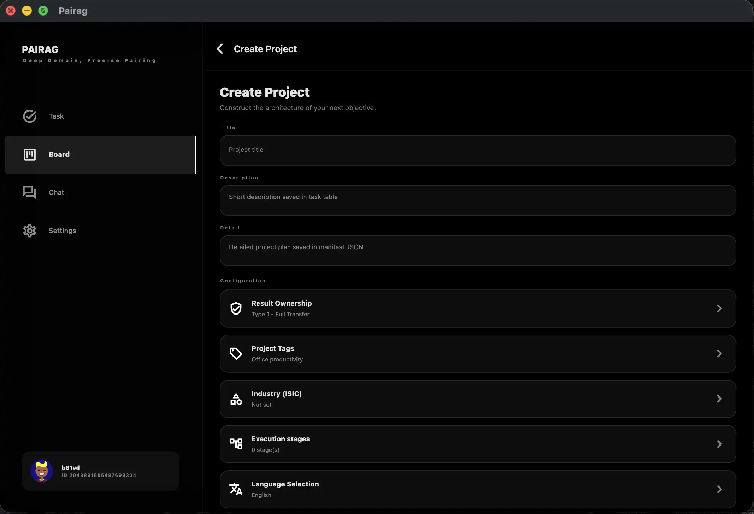754x514 pixels.
Task: Focus the Detailed project plan field
Action: pos(478,251)
